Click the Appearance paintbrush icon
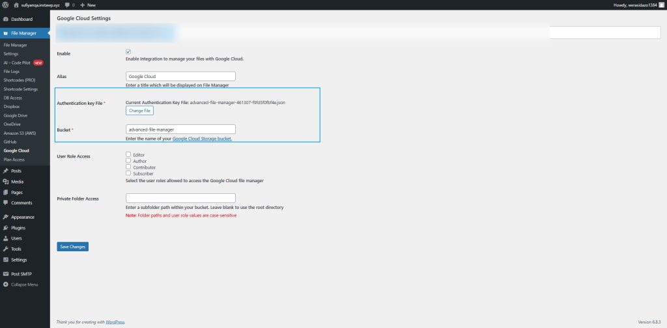667x328 pixels. [6, 217]
